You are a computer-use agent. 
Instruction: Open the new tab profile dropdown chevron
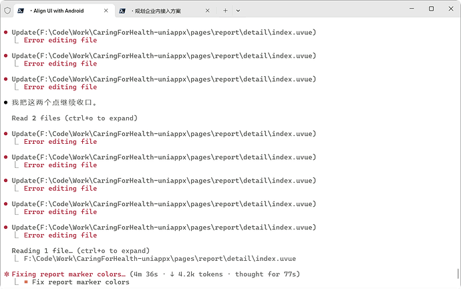[238, 11]
